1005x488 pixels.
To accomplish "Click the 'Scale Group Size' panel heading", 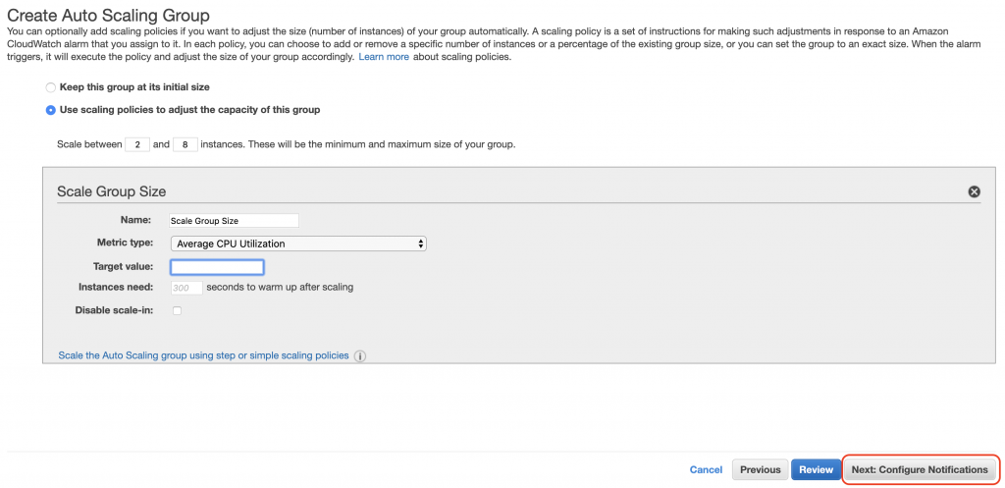I will pyautogui.click(x=112, y=191).
